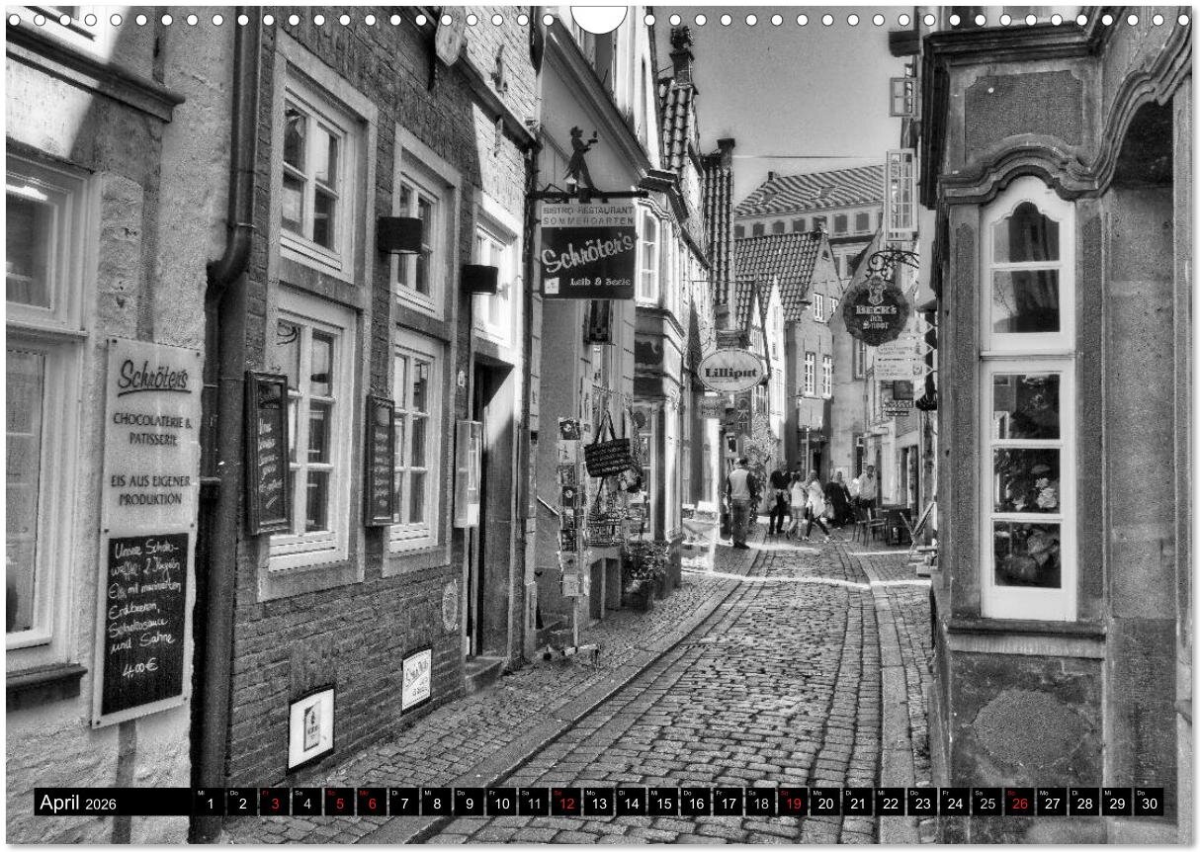
Task: Select date 7 in the calendar row
Action: click(x=403, y=803)
